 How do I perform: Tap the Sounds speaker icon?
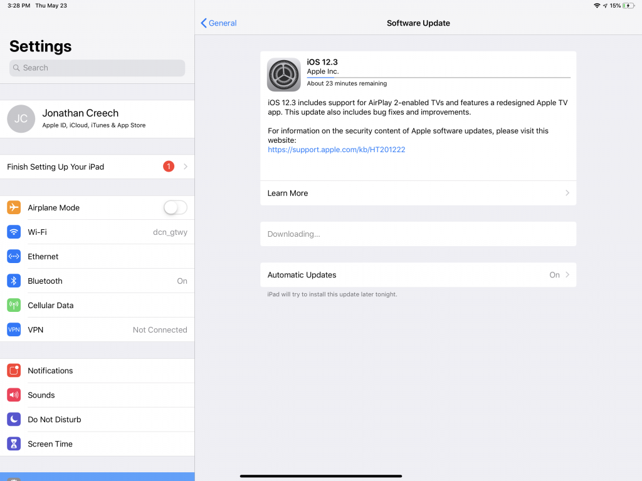tap(14, 395)
